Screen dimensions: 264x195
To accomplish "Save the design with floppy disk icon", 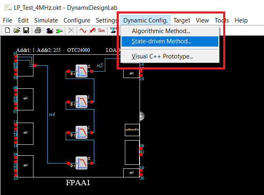I will (x=26, y=31).
